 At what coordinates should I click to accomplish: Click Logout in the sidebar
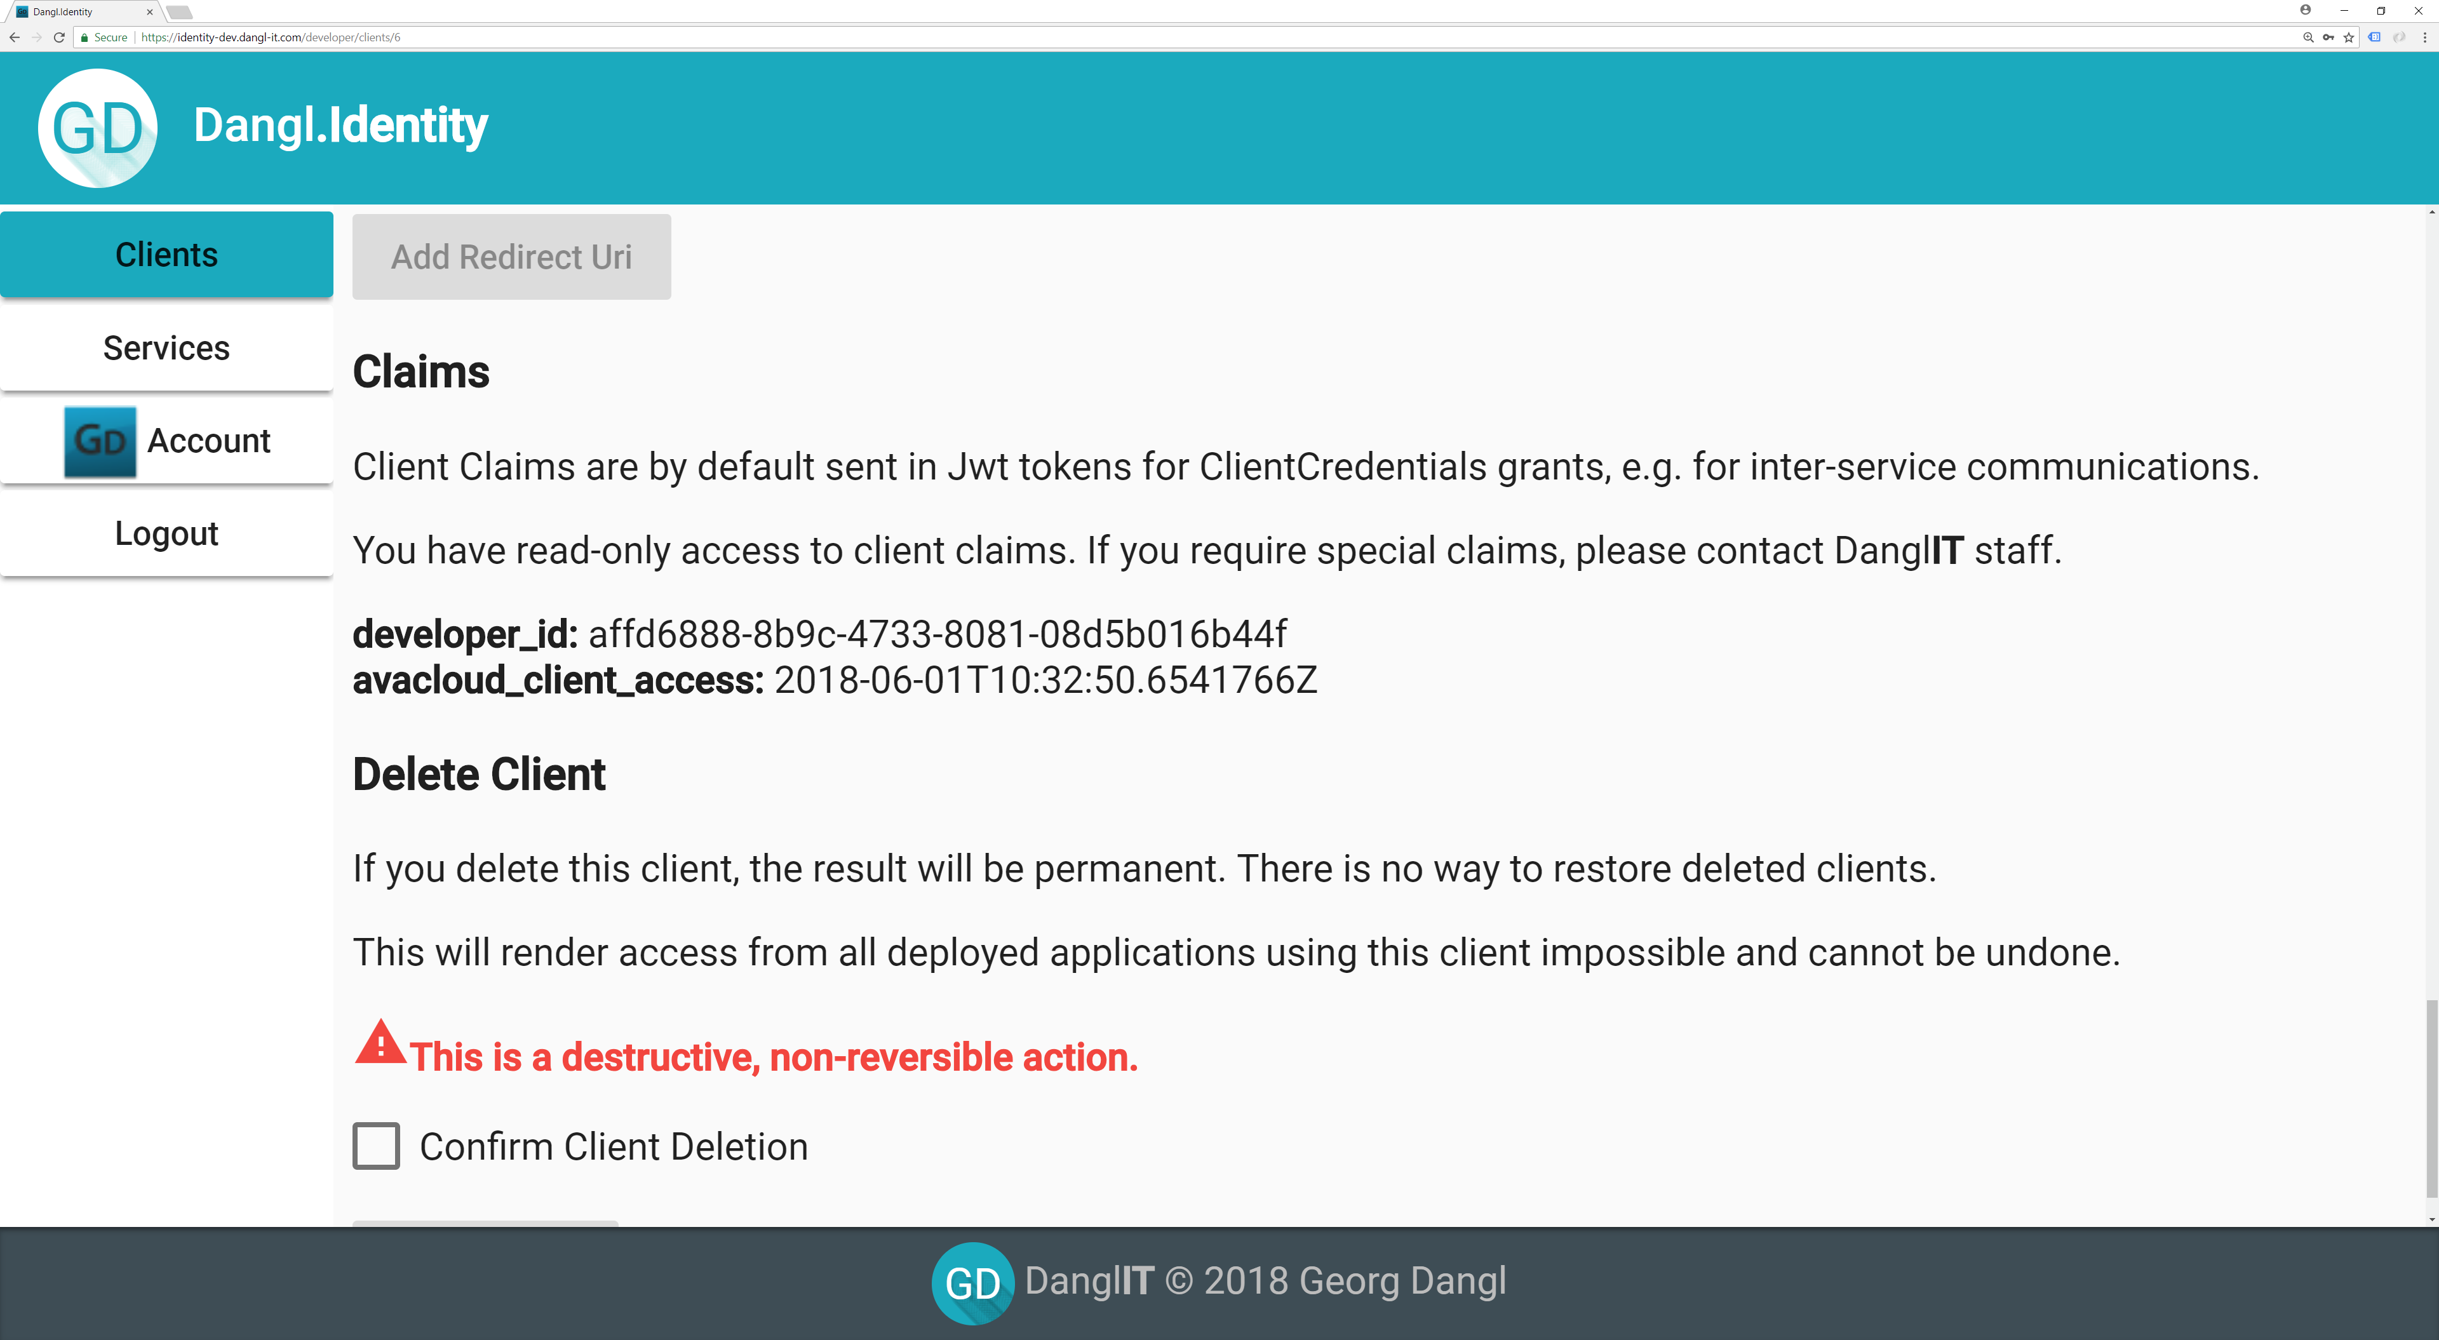tap(166, 533)
